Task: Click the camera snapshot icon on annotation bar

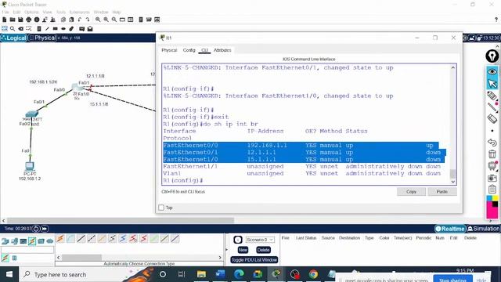Action: [492, 178]
